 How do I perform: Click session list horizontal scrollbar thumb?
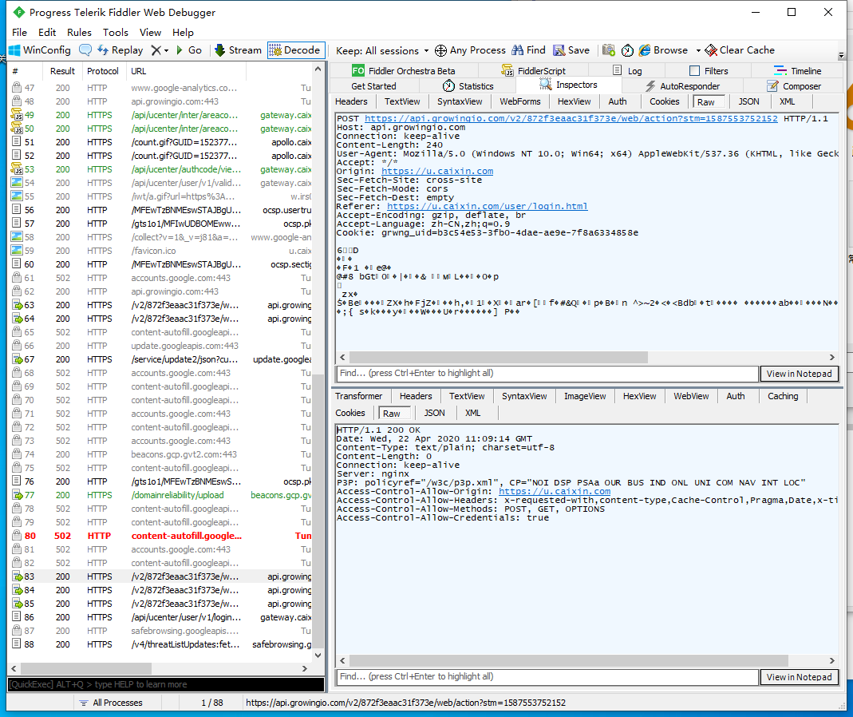coord(86,668)
